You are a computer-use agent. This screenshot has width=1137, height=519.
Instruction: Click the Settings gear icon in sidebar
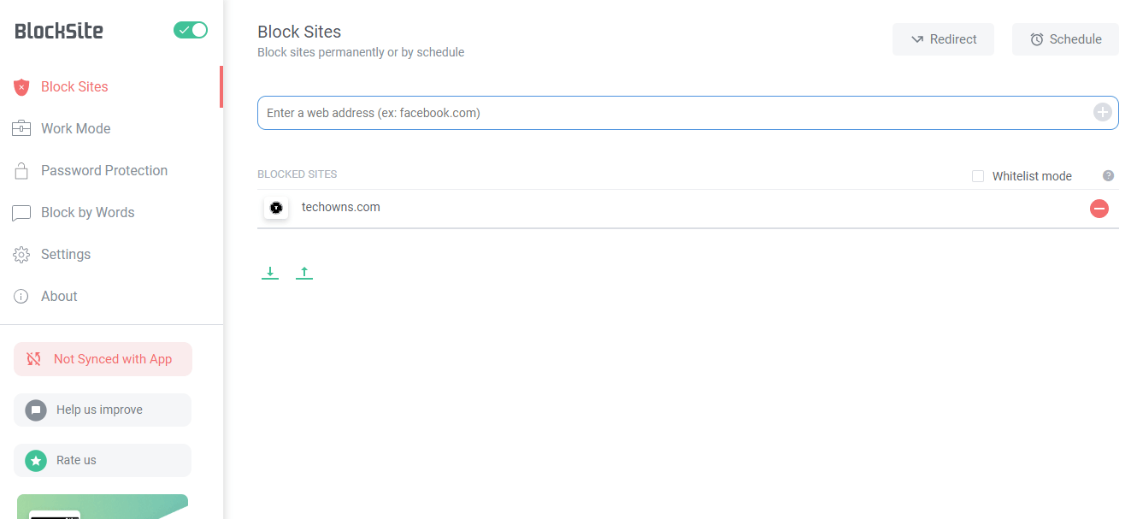click(x=21, y=255)
